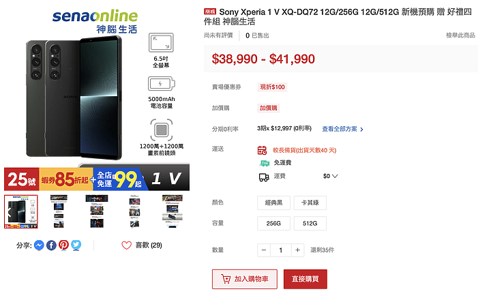The height and width of the screenshot is (296, 491).
Task: Click 檢舉此商品 report link
Action: click(460, 35)
